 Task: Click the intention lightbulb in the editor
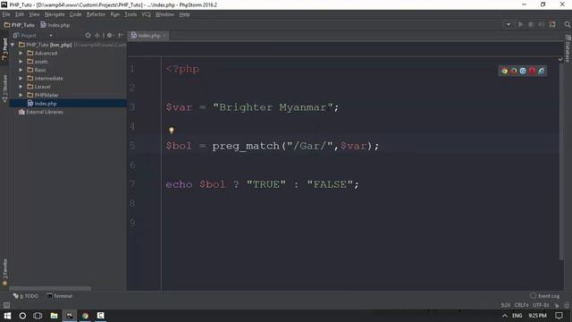(171, 131)
